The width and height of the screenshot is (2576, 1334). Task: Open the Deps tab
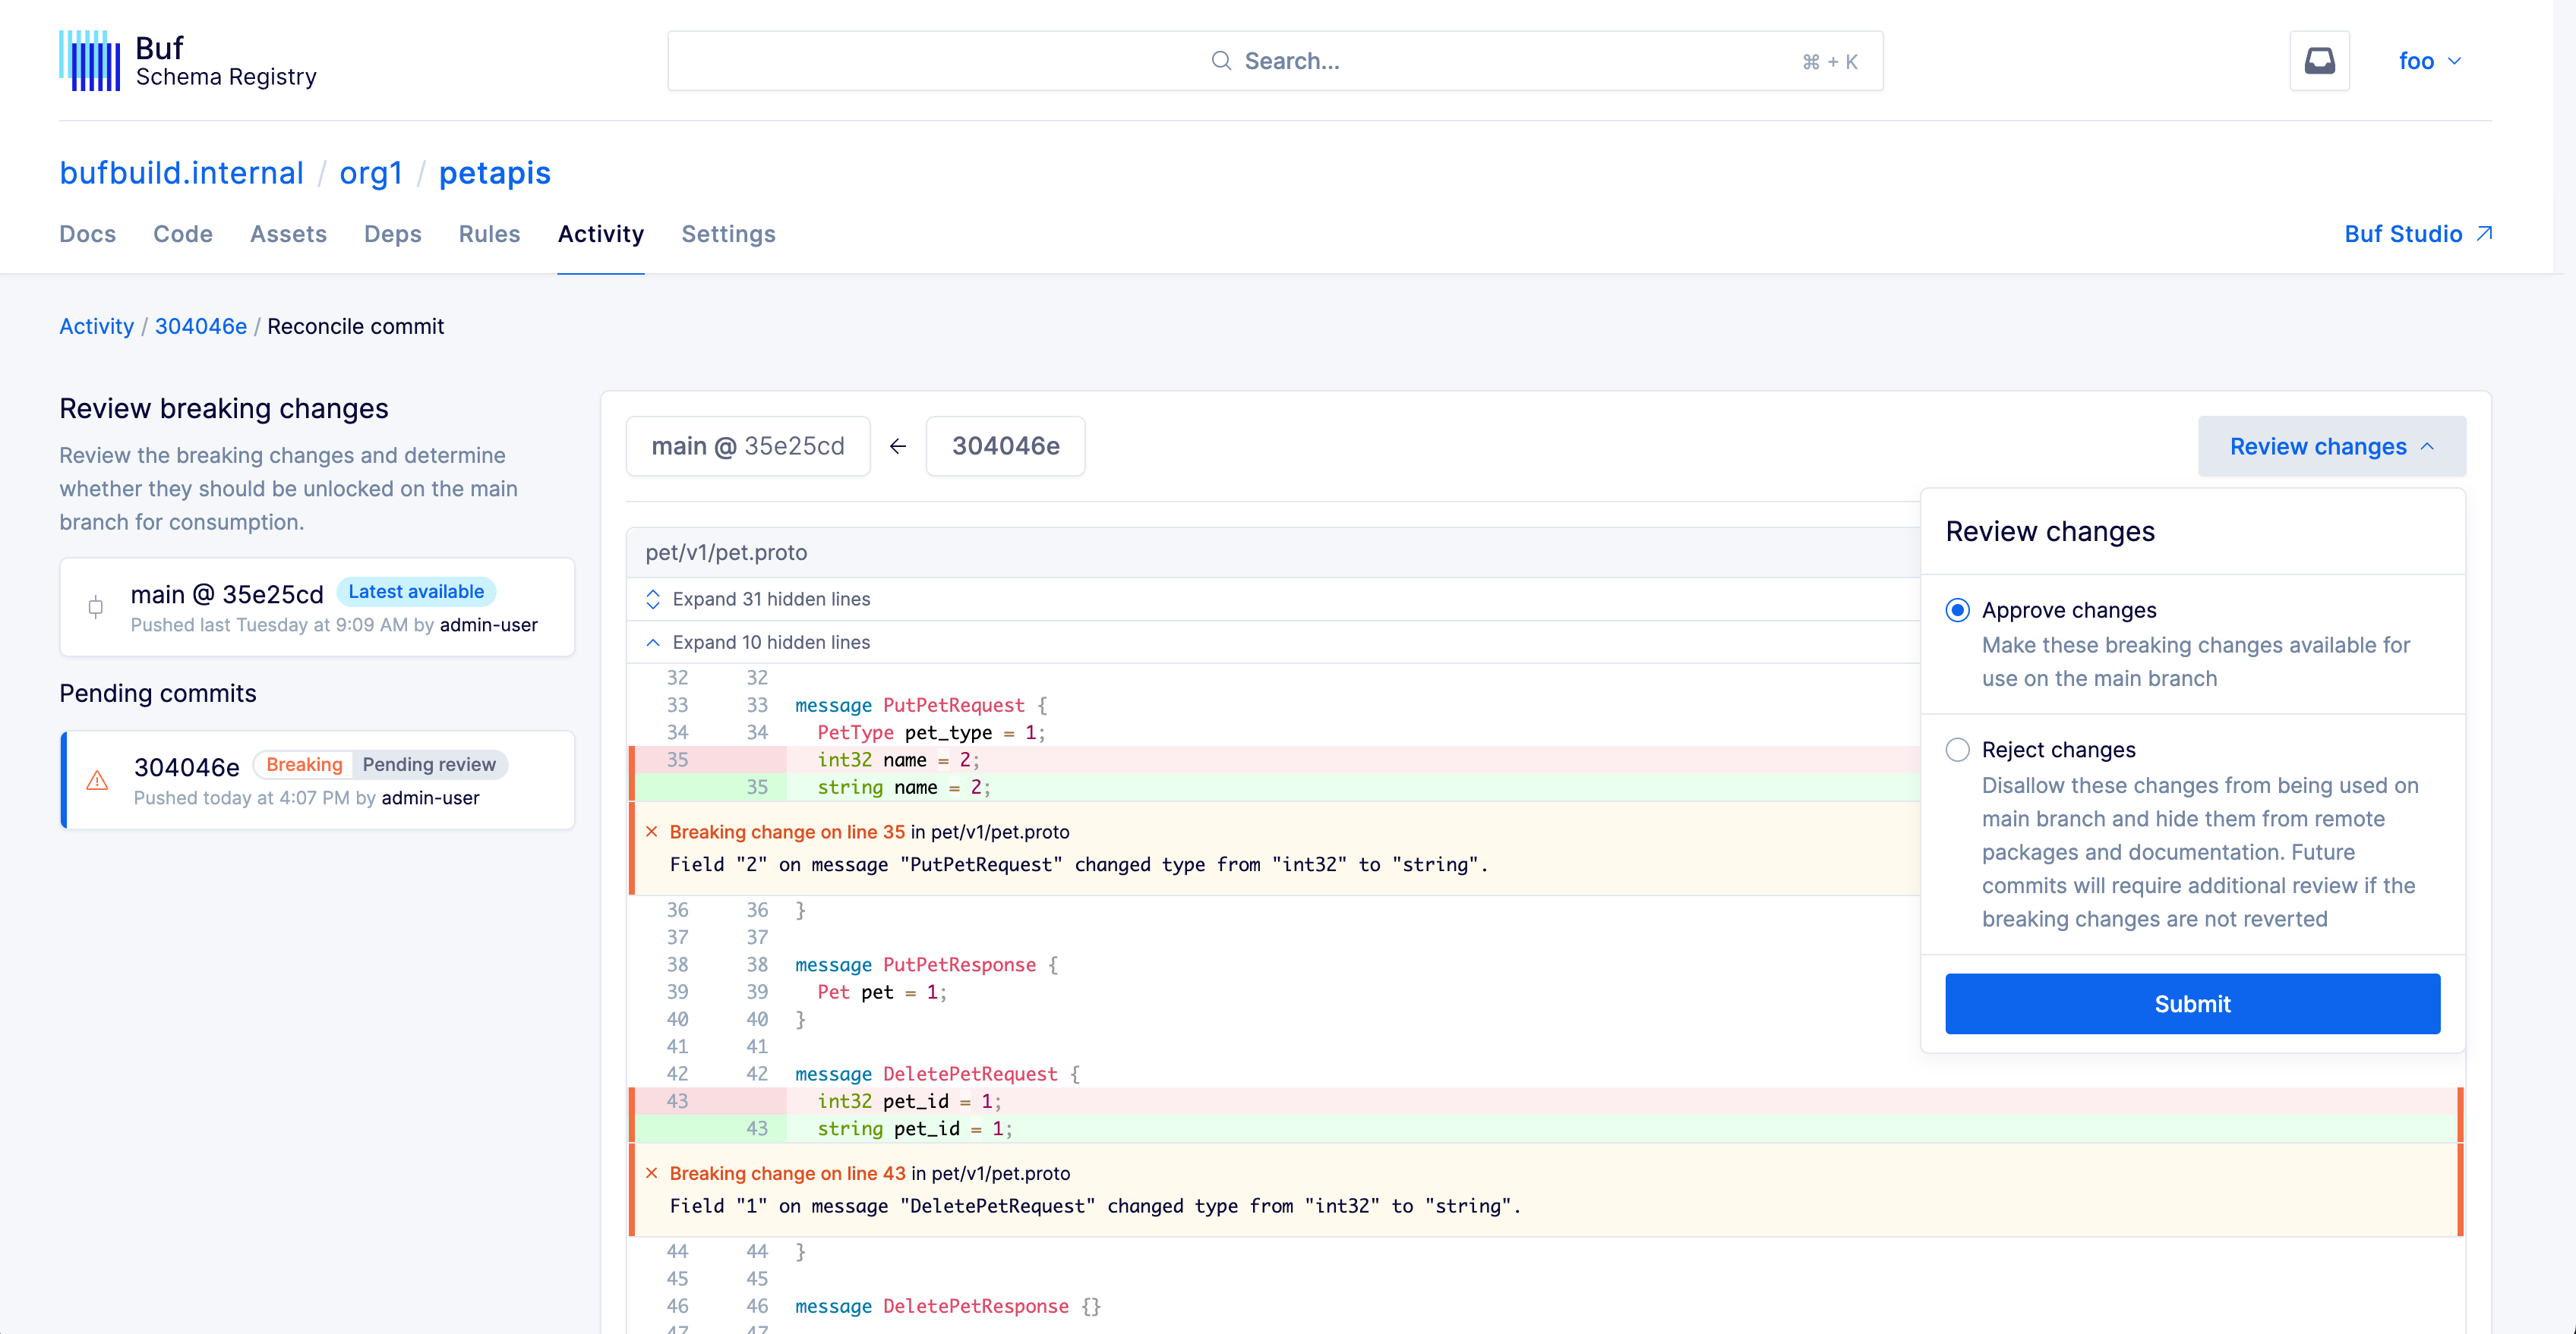pos(393,234)
